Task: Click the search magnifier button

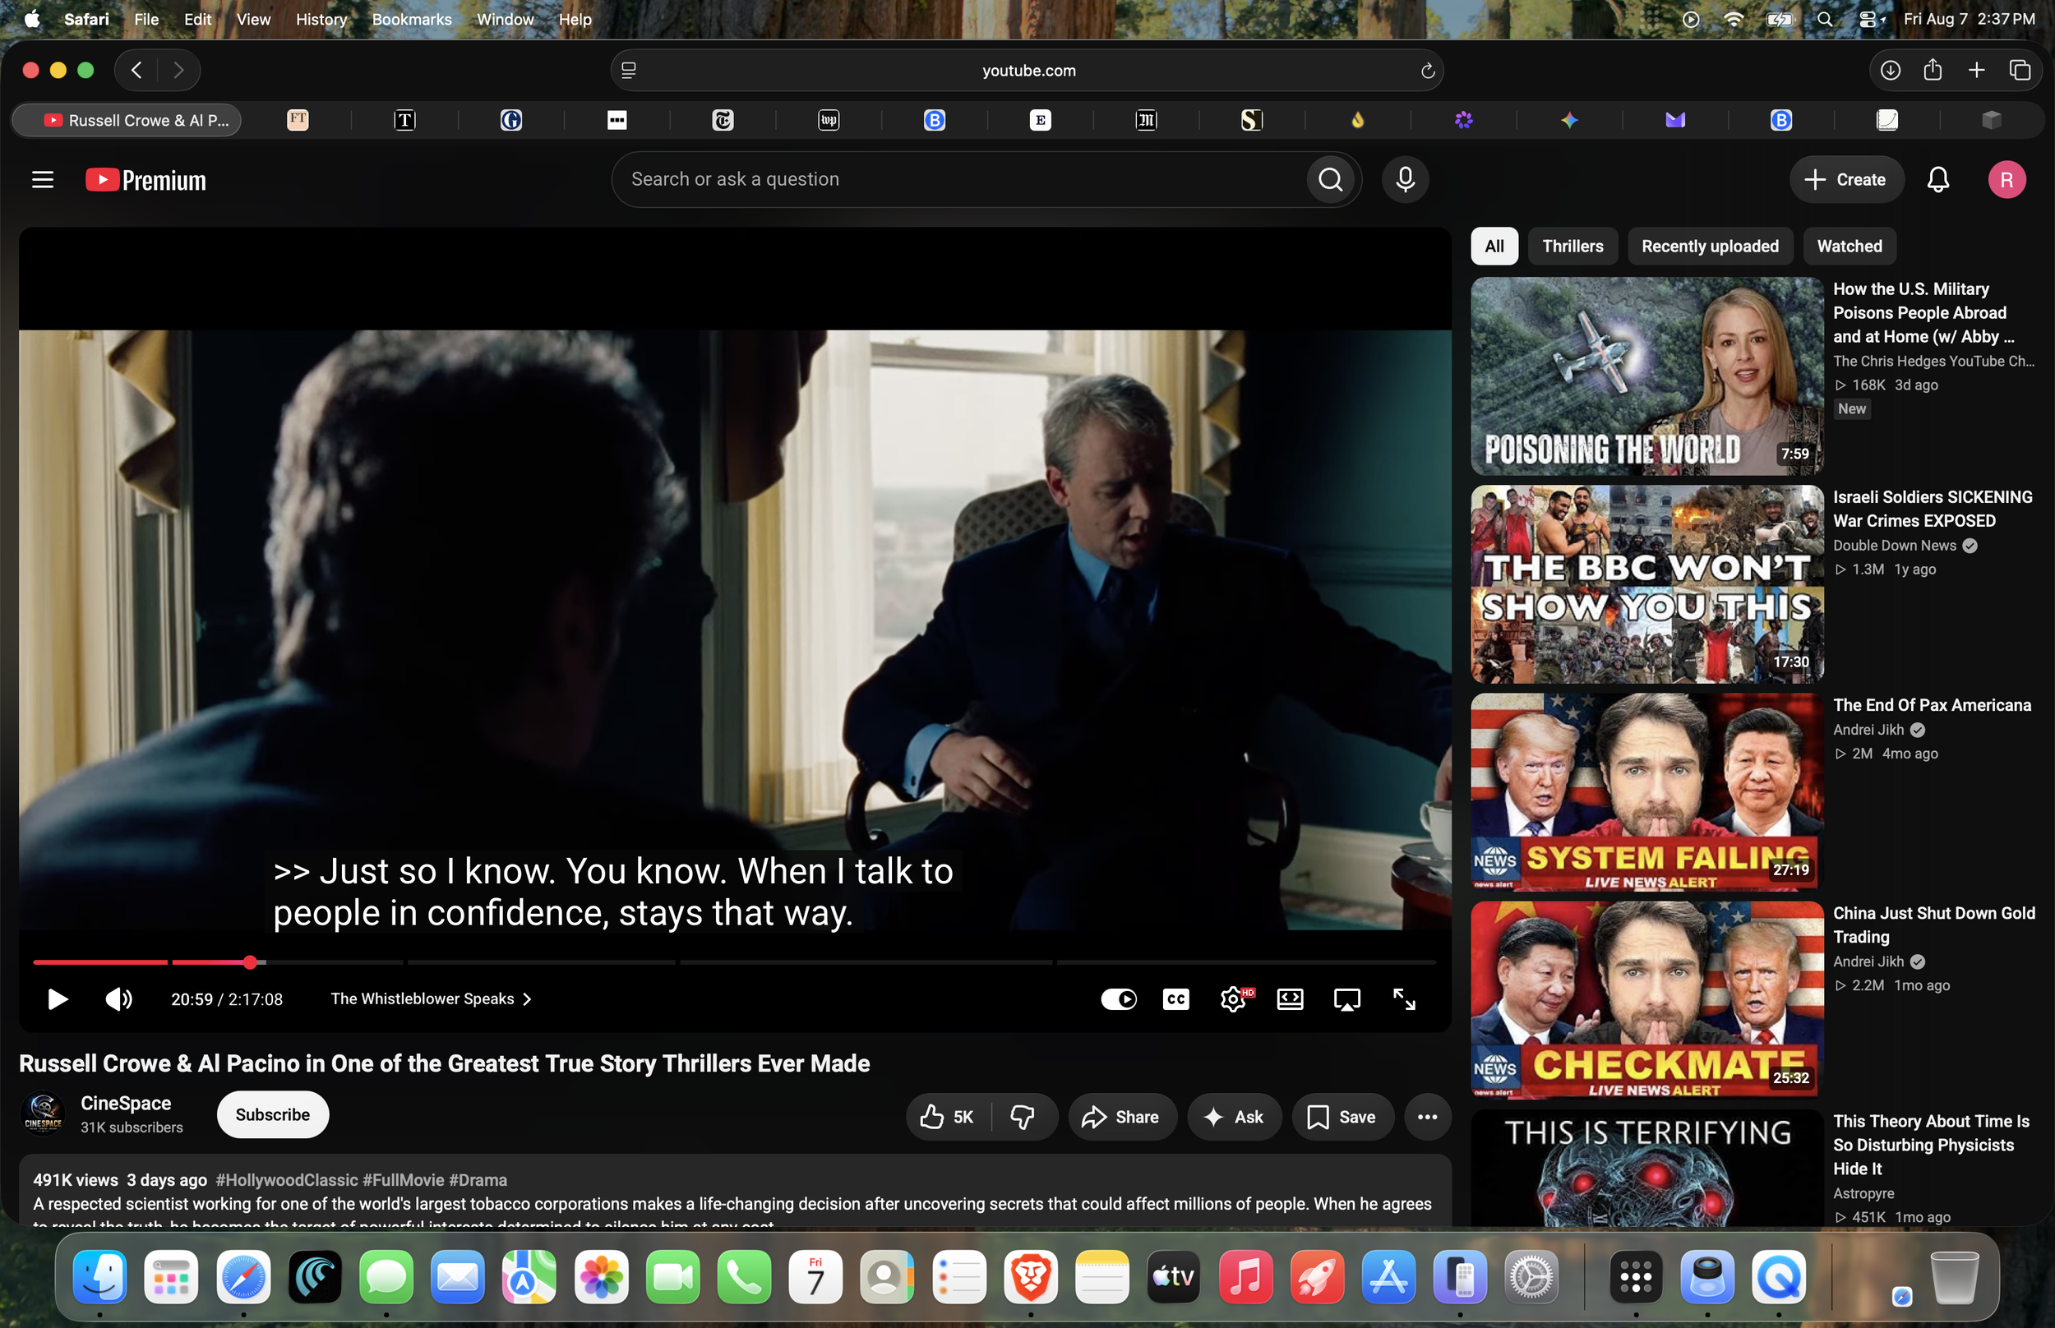Action: click(1331, 179)
